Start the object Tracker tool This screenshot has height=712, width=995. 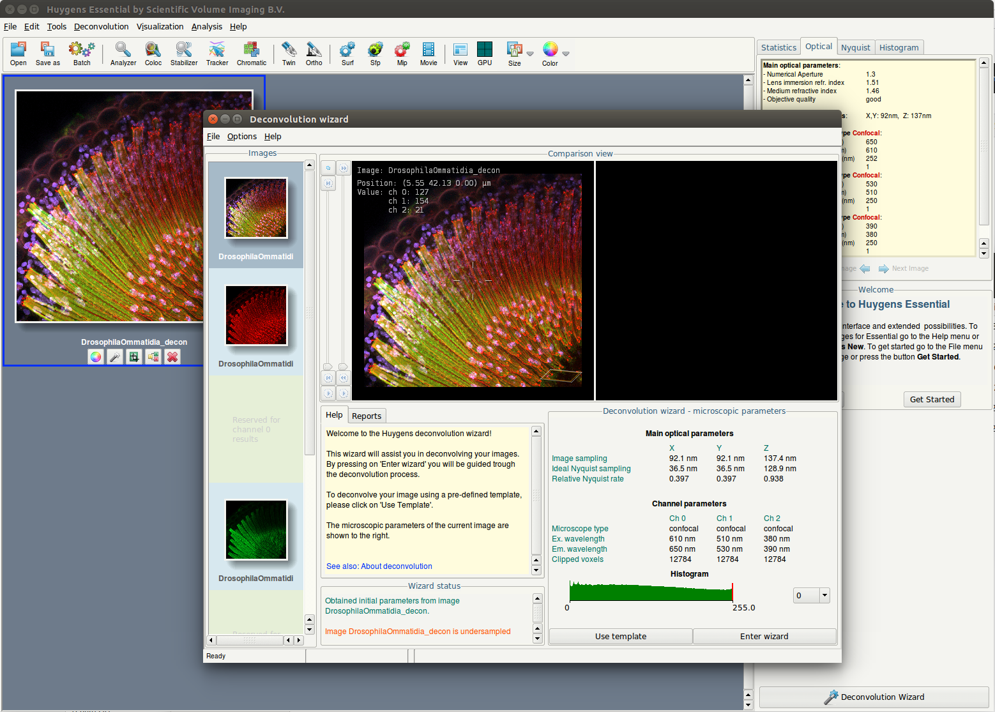(x=217, y=54)
